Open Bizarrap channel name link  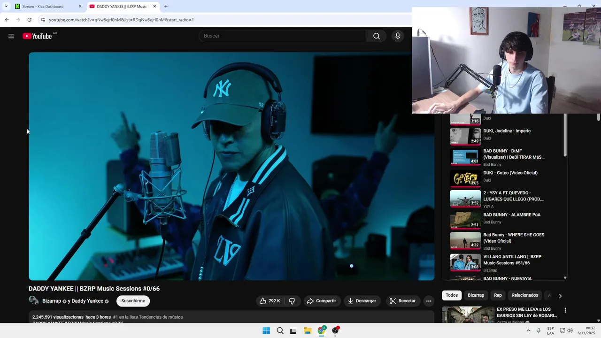(52, 301)
